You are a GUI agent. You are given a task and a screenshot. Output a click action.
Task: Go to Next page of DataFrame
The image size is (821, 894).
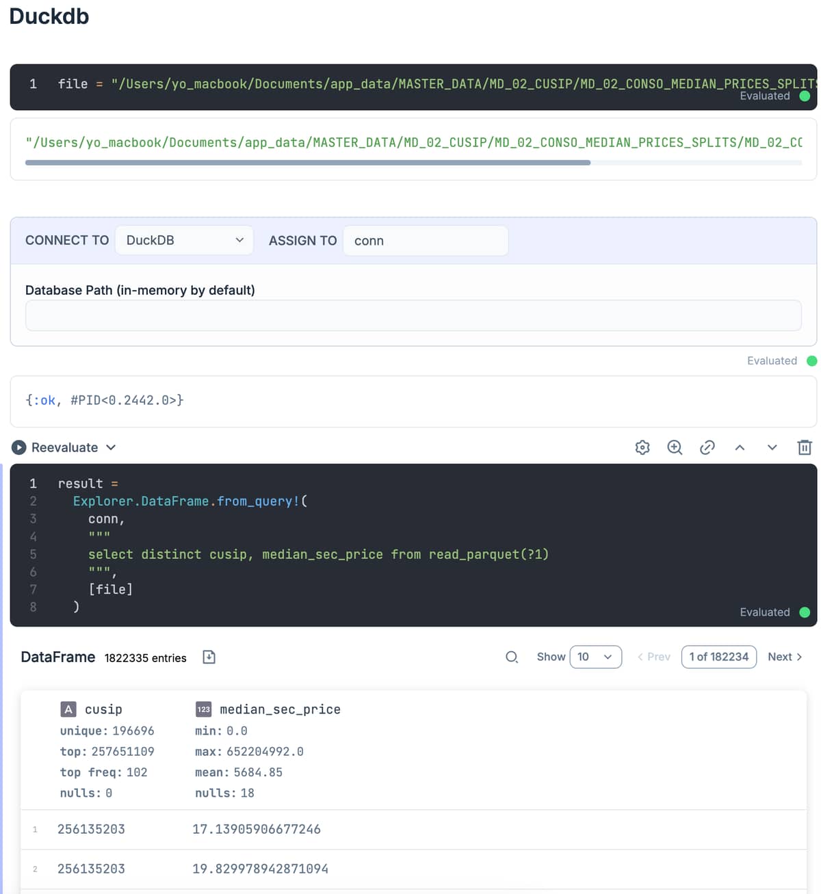[785, 657]
